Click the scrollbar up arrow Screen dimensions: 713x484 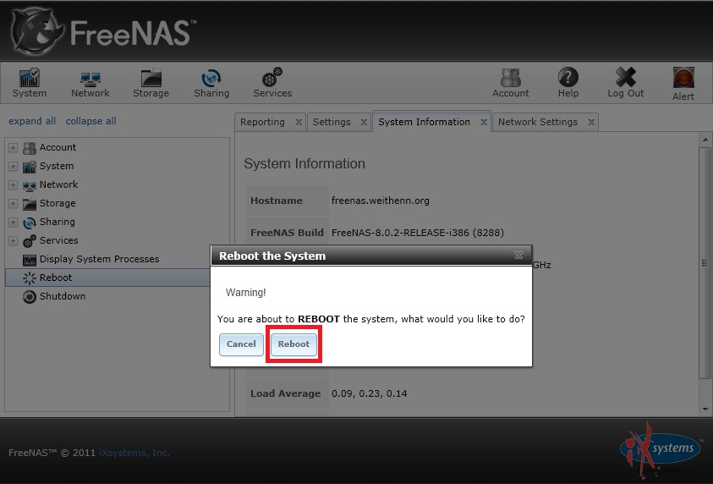coord(705,140)
